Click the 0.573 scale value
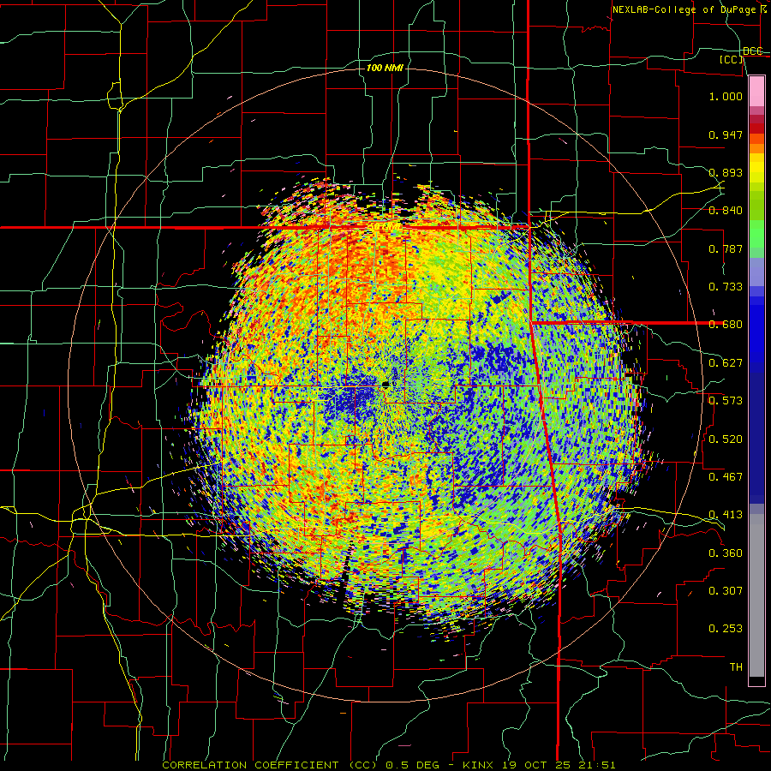The width and height of the screenshot is (771, 771). pos(726,401)
